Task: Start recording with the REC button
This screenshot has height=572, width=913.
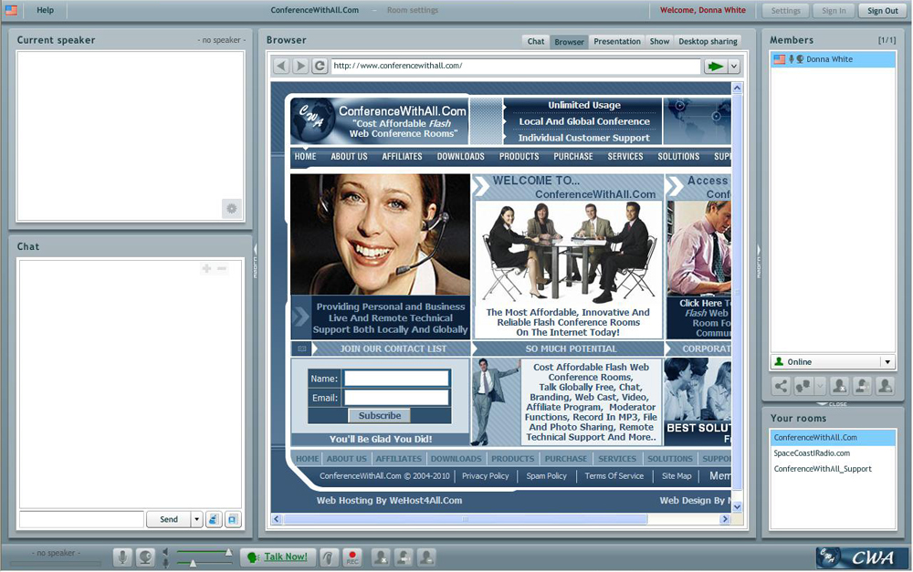Action: [352, 557]
